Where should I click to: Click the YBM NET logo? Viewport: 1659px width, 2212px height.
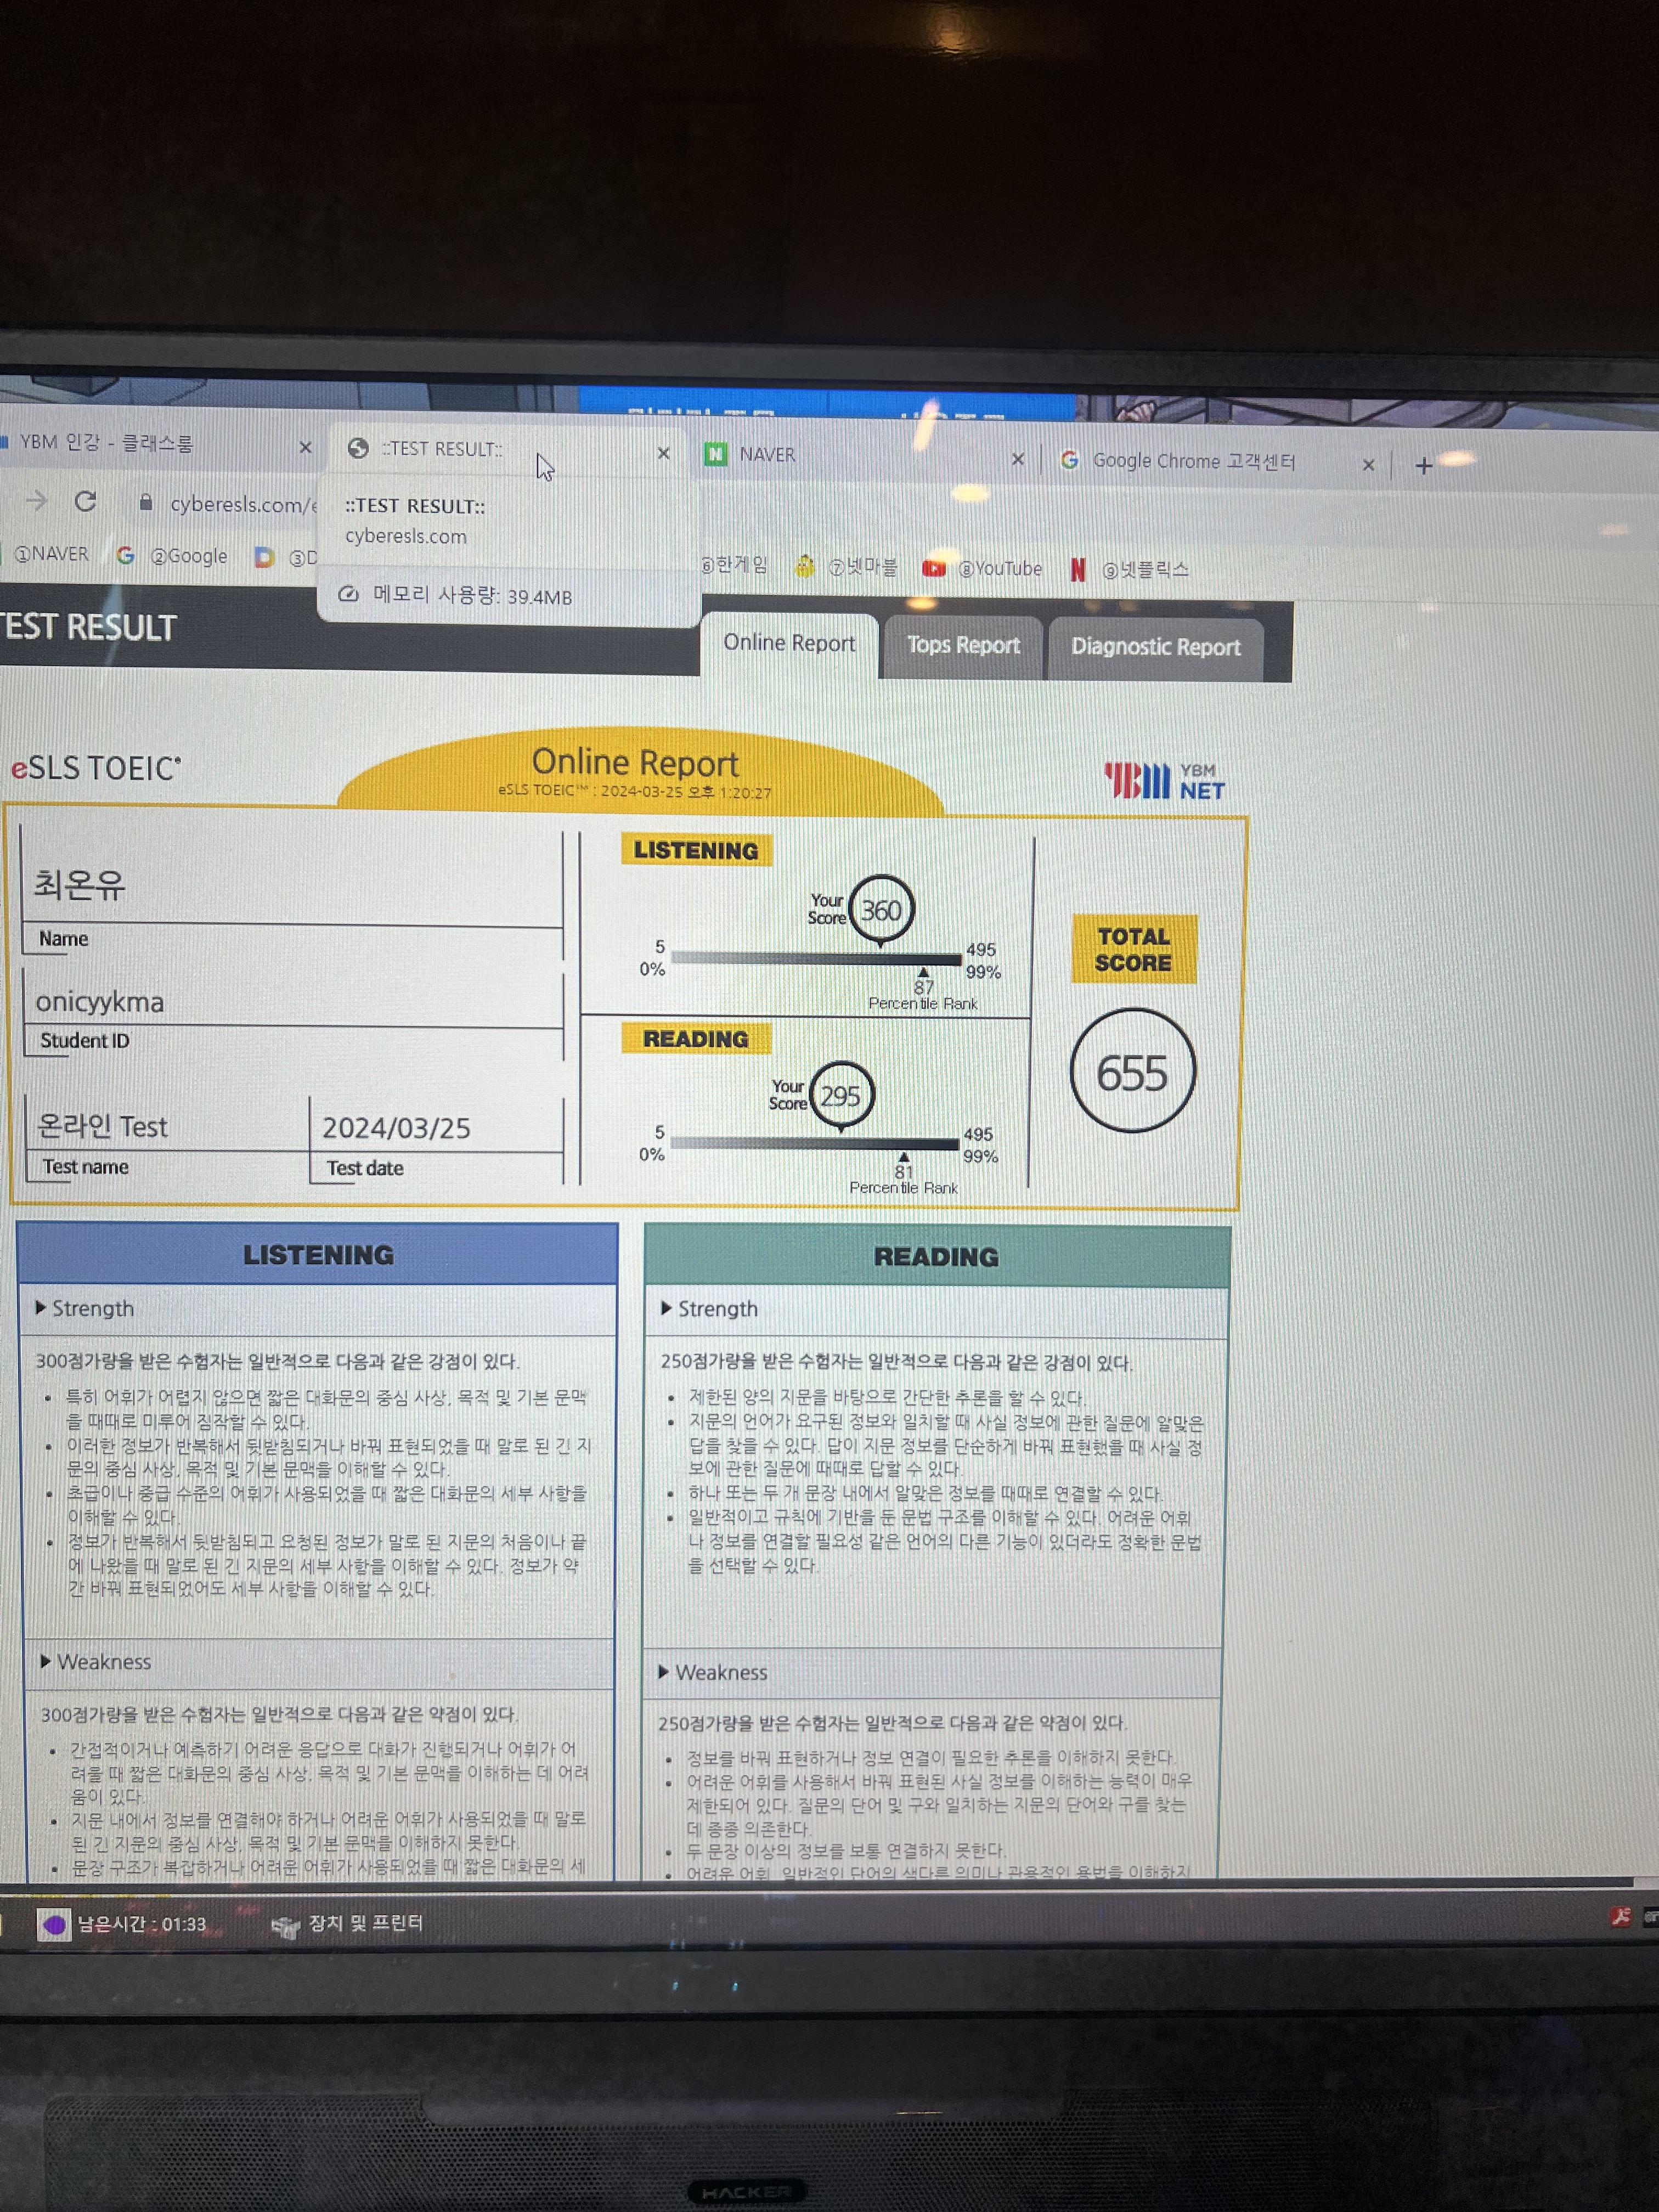(1164, 781)
